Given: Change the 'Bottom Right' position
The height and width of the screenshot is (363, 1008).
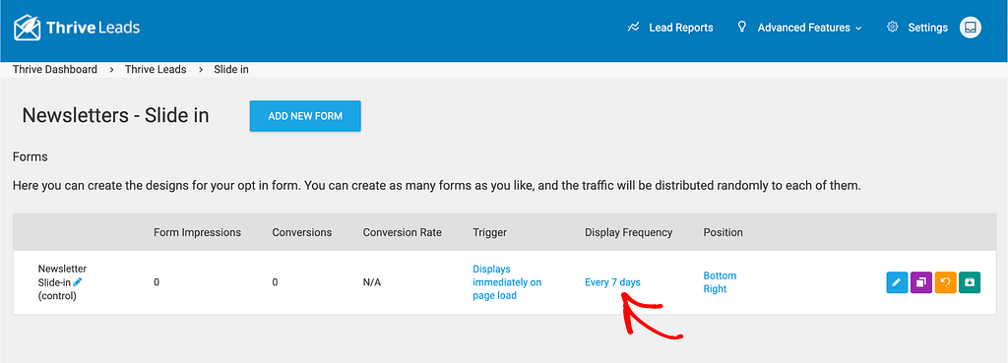Looking at the screenshot, I should 720,282.
